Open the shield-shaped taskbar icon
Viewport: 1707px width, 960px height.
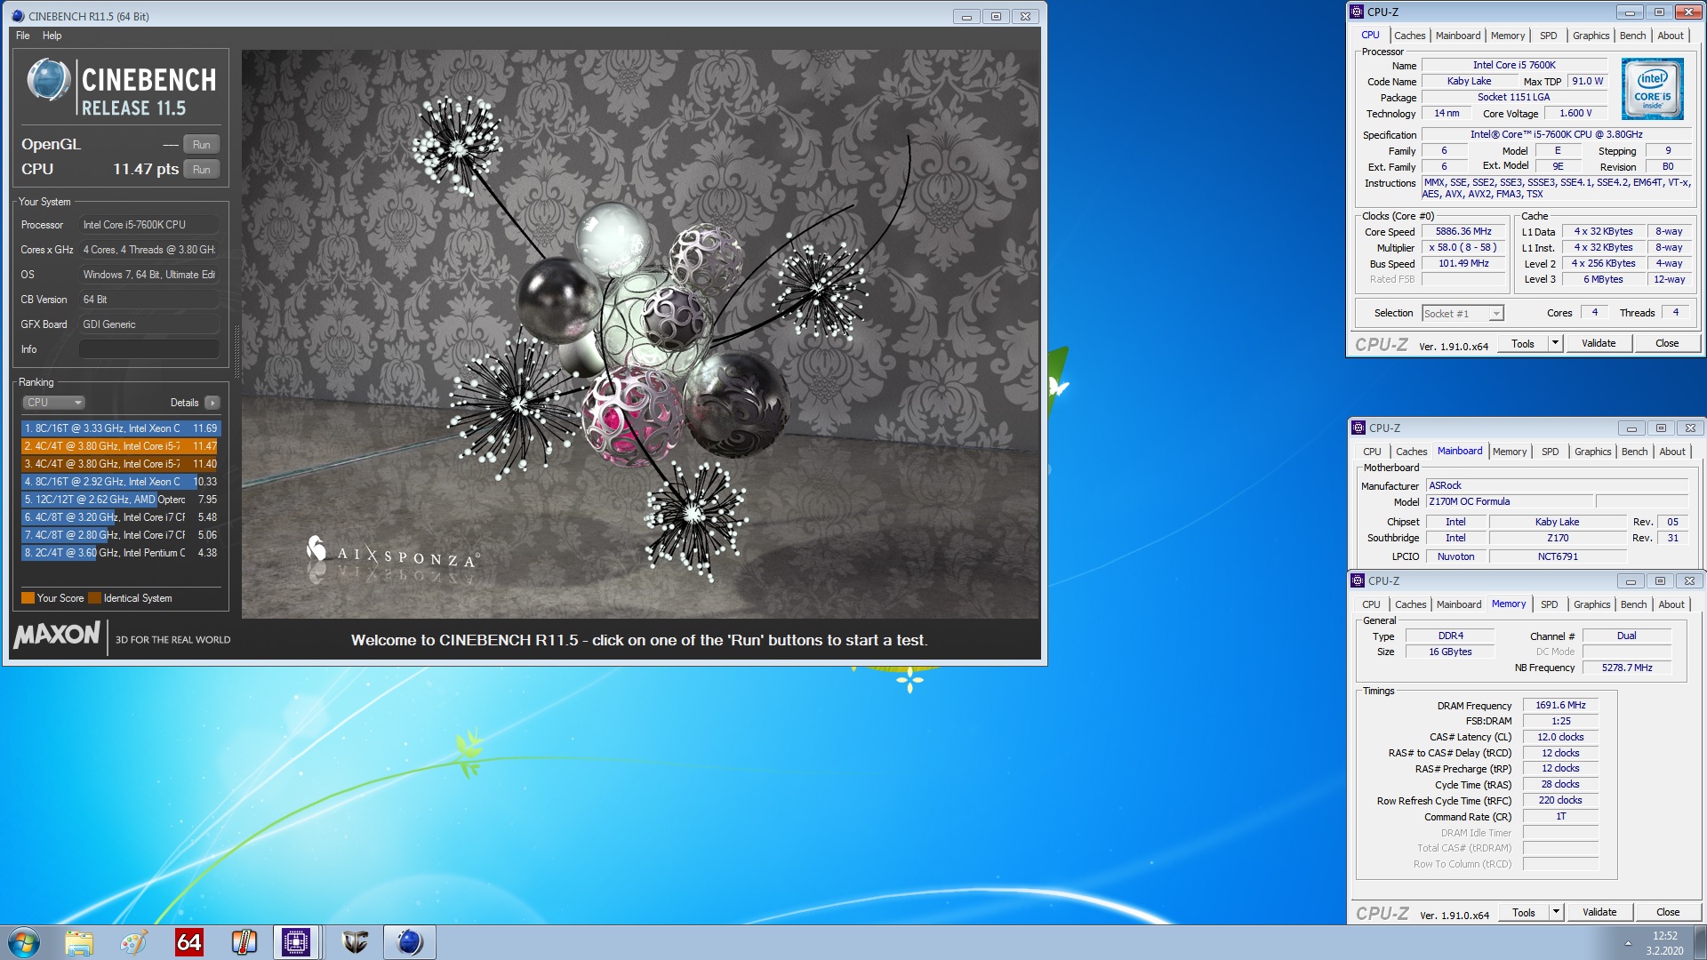click(x=355, y=942)
